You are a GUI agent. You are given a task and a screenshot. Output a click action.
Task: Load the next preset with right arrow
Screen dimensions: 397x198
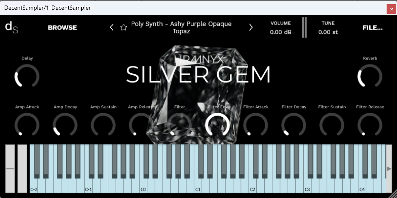click(251, 27)
